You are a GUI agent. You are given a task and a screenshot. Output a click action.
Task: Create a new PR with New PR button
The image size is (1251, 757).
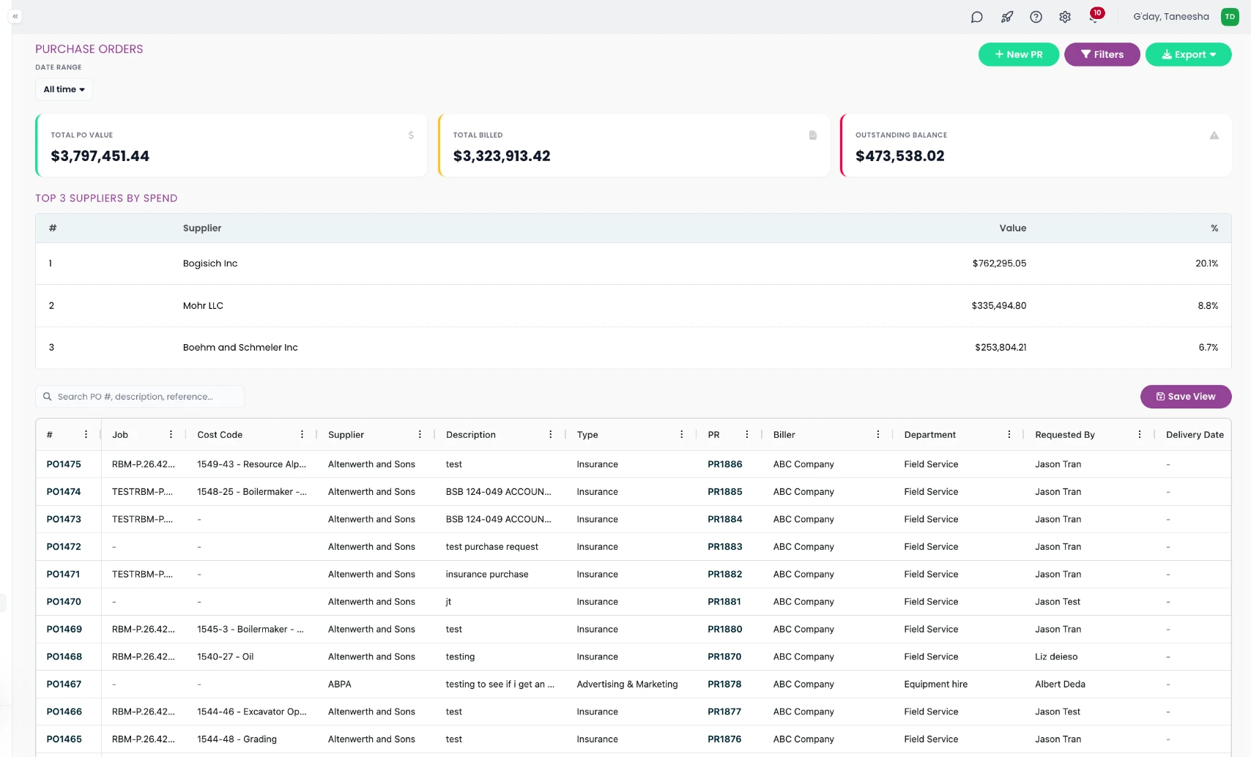pos(1018,54)
